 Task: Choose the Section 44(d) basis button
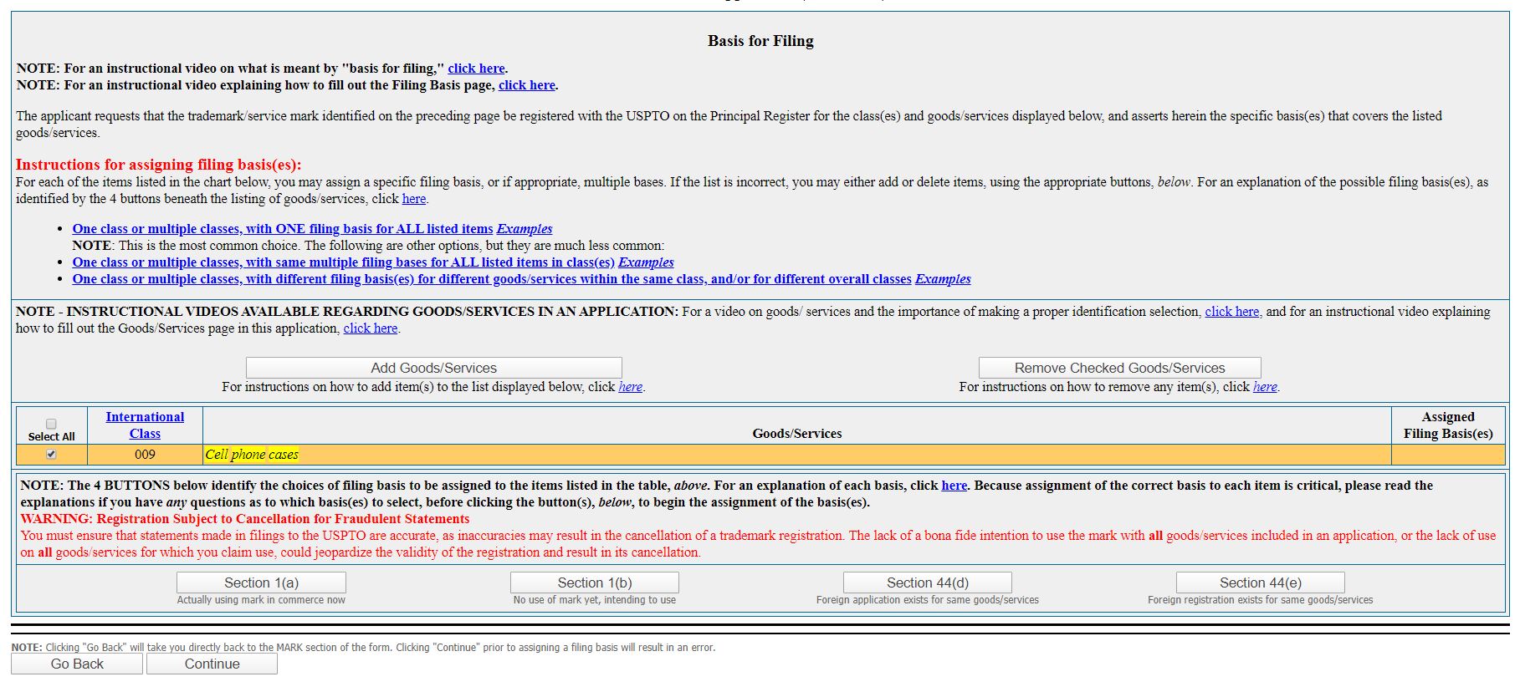point(928,583)
